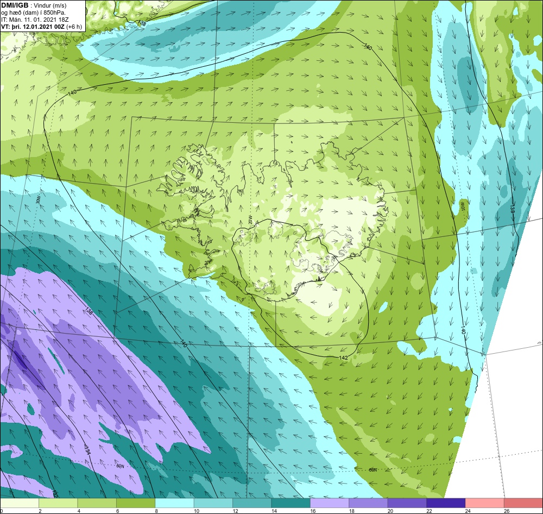Image resolution: width=543 pixels, height=514 pixels.
Task: Click the legend value '20'
Action: point(390,511)
